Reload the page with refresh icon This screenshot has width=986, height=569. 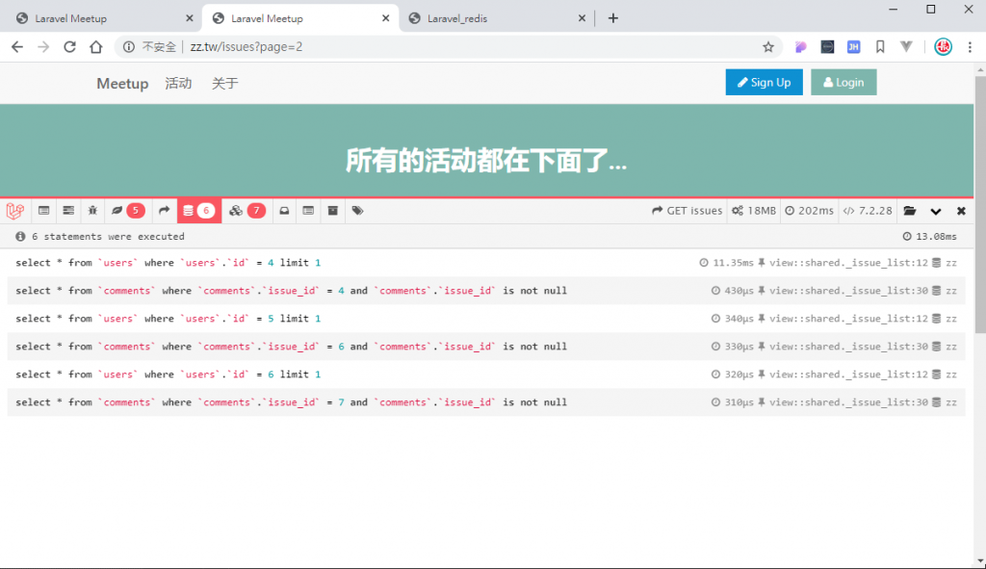(x=69, y=46)
